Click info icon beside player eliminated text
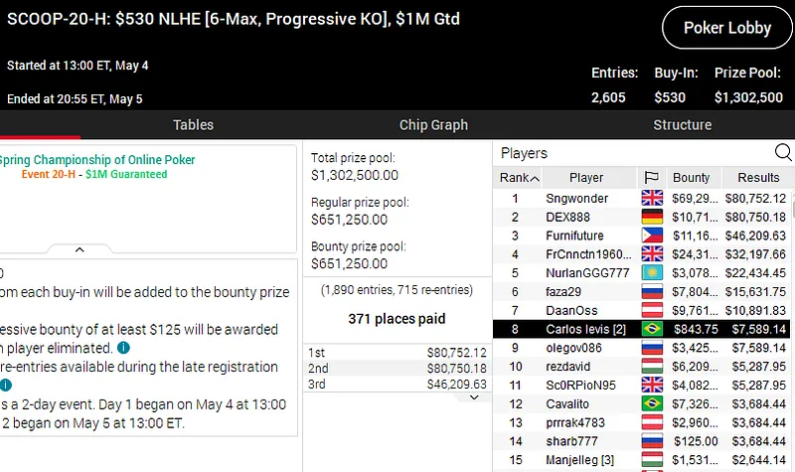This screenshot has height=472, width=795. [x=123, y=348]
